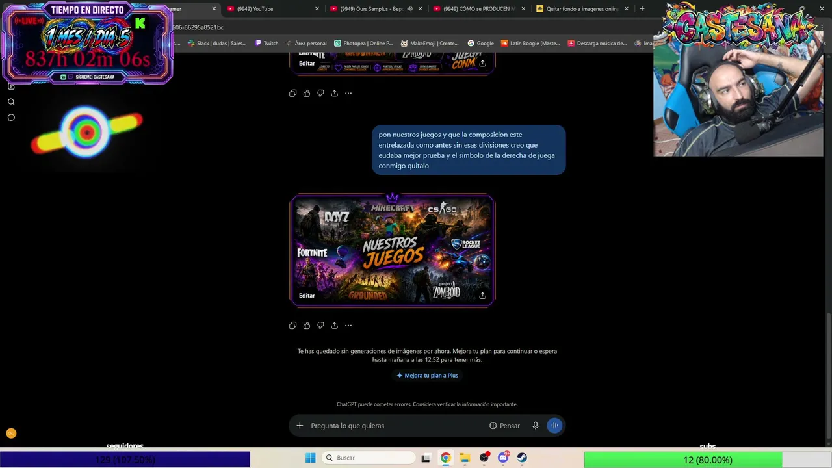Dislike the Nuestros Juegos image response
This screenshot has width=832, height=468.
[x=320, y=325]
